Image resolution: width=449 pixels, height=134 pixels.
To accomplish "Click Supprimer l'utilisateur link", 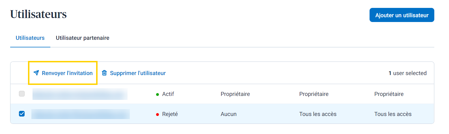I will coord(138,73).
